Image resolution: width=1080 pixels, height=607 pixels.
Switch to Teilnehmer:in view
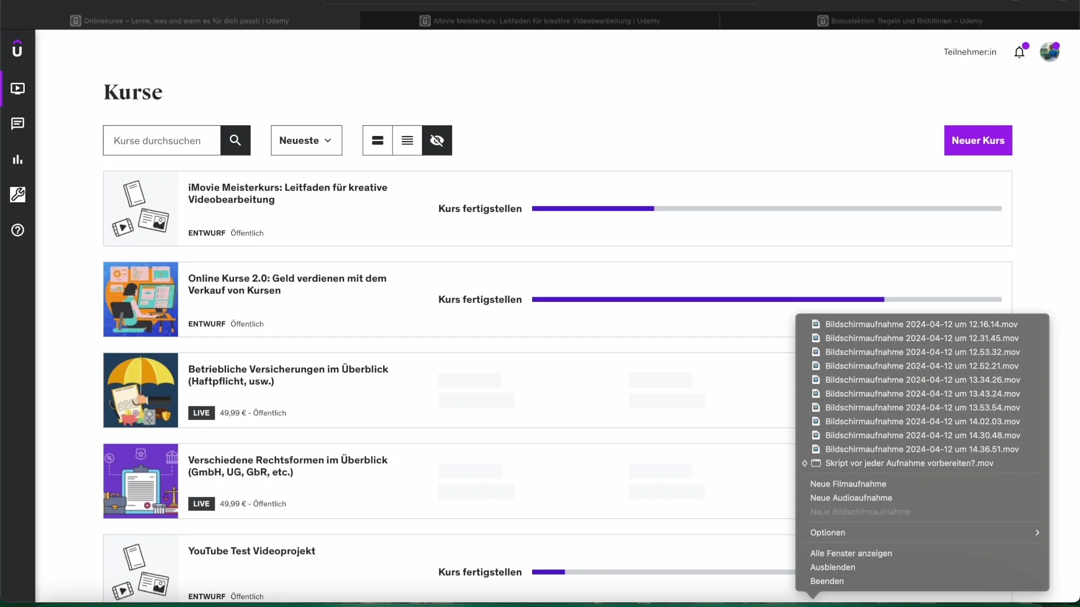coord(970,52)
